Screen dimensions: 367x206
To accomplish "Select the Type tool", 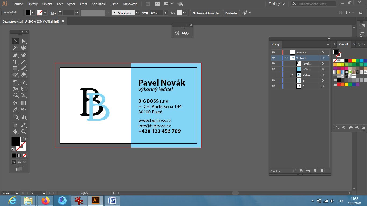I will click(x=15, y=62).
